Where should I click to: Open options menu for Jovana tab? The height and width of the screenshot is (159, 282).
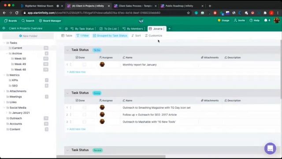click(164, 29)
